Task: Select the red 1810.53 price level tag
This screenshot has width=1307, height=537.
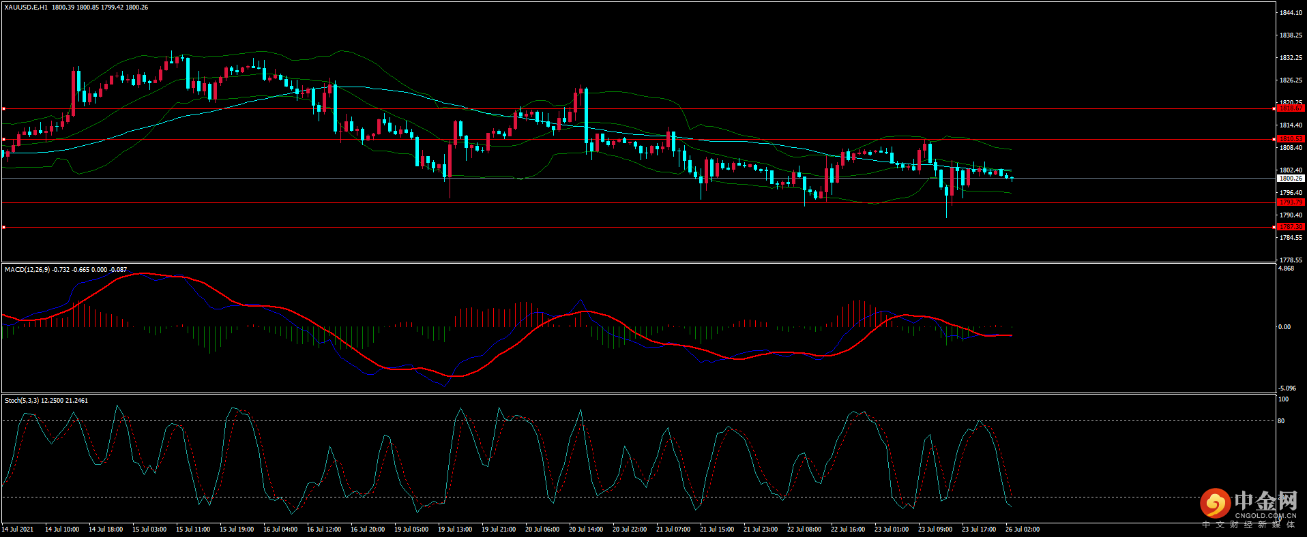Action: pos(1291,139)
